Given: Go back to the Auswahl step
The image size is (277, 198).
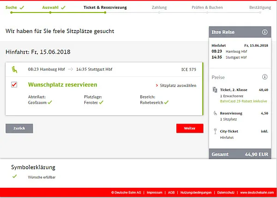Looking at the screenshot, I should pyautogui.click(x=50, y=7).
